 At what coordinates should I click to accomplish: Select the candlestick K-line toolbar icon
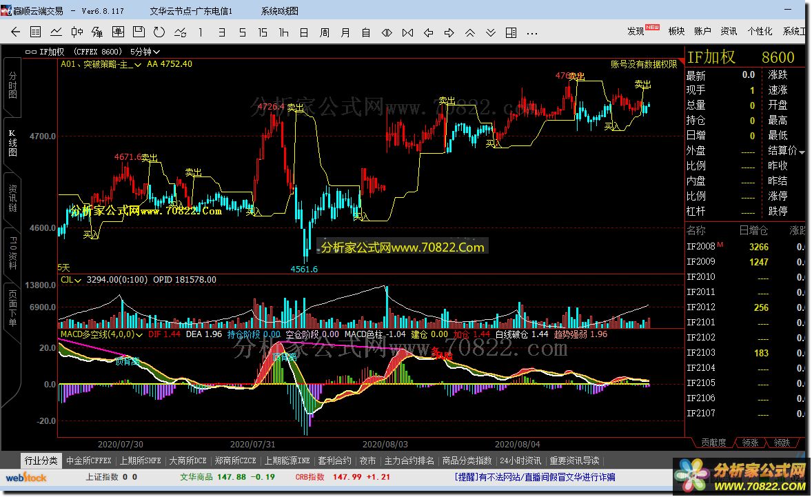tap(77, 32)
